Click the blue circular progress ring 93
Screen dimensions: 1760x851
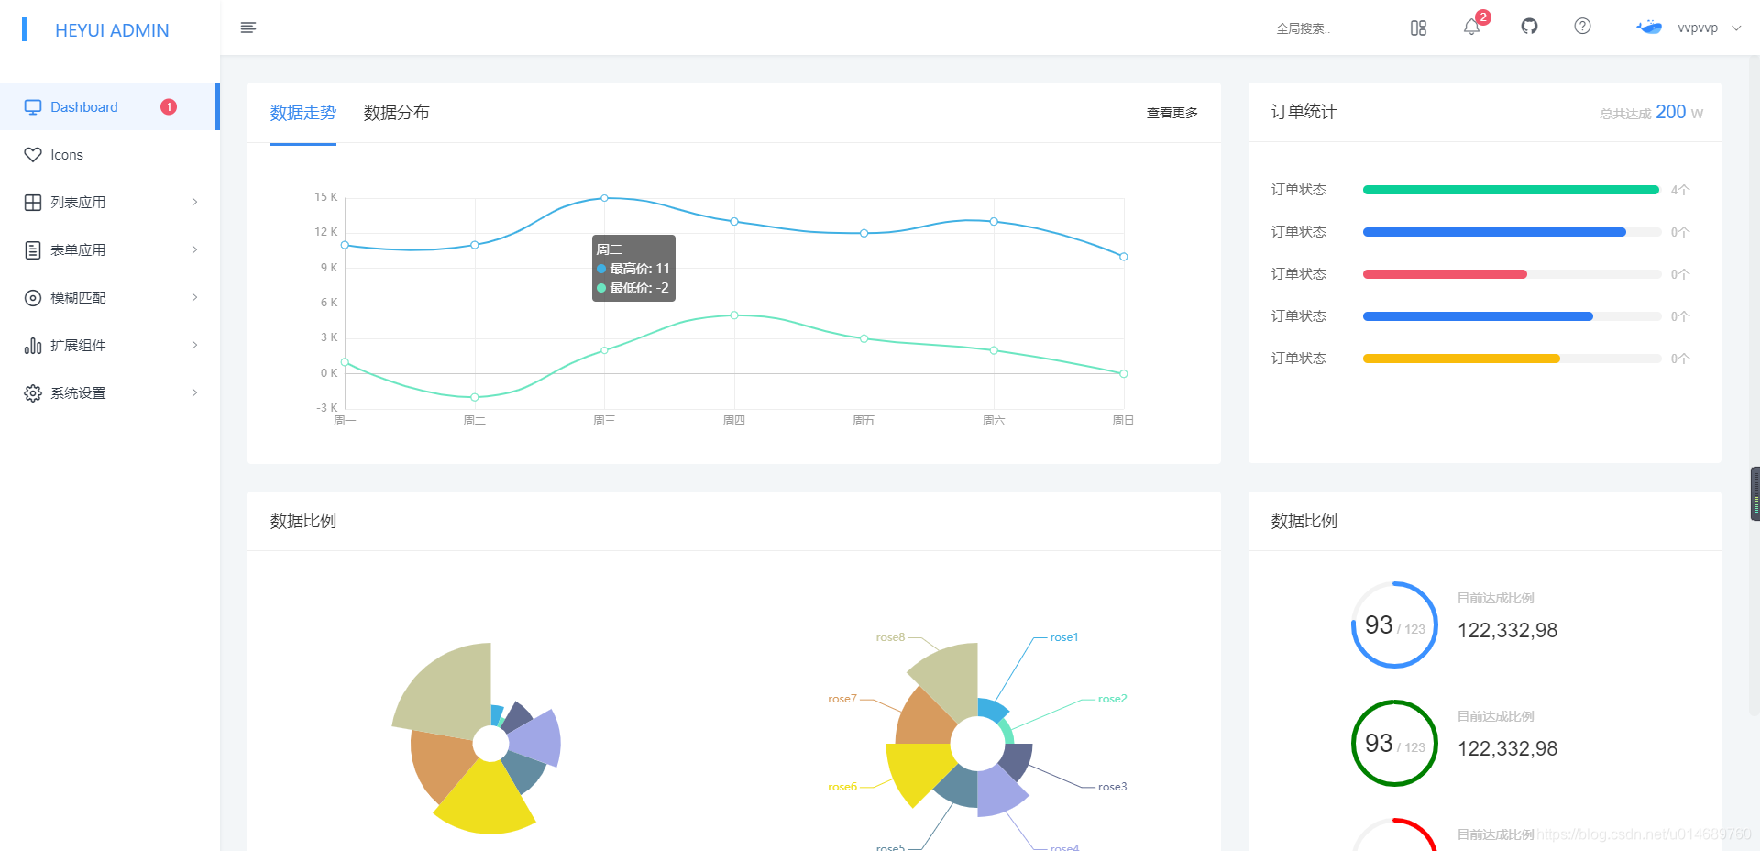pyautogui.click(x=1394, y=624)
